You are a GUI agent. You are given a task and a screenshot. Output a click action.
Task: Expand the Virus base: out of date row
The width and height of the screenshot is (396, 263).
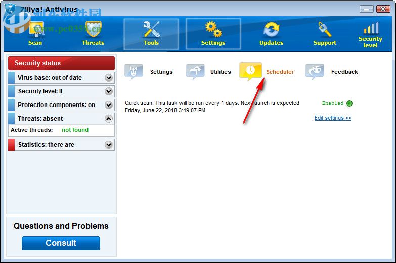point(61,78)
